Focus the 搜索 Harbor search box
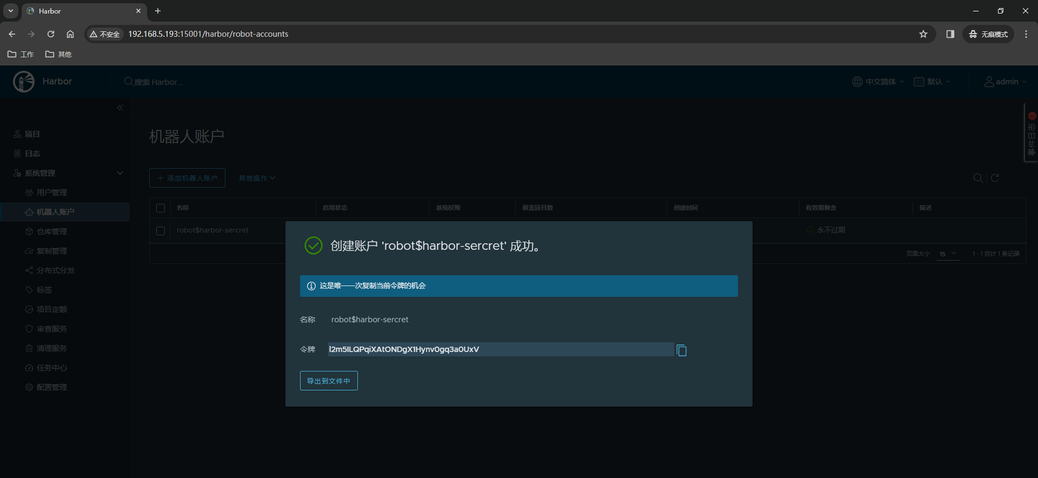The height and width of the screenshot is (478, 1038). [154, 82]
